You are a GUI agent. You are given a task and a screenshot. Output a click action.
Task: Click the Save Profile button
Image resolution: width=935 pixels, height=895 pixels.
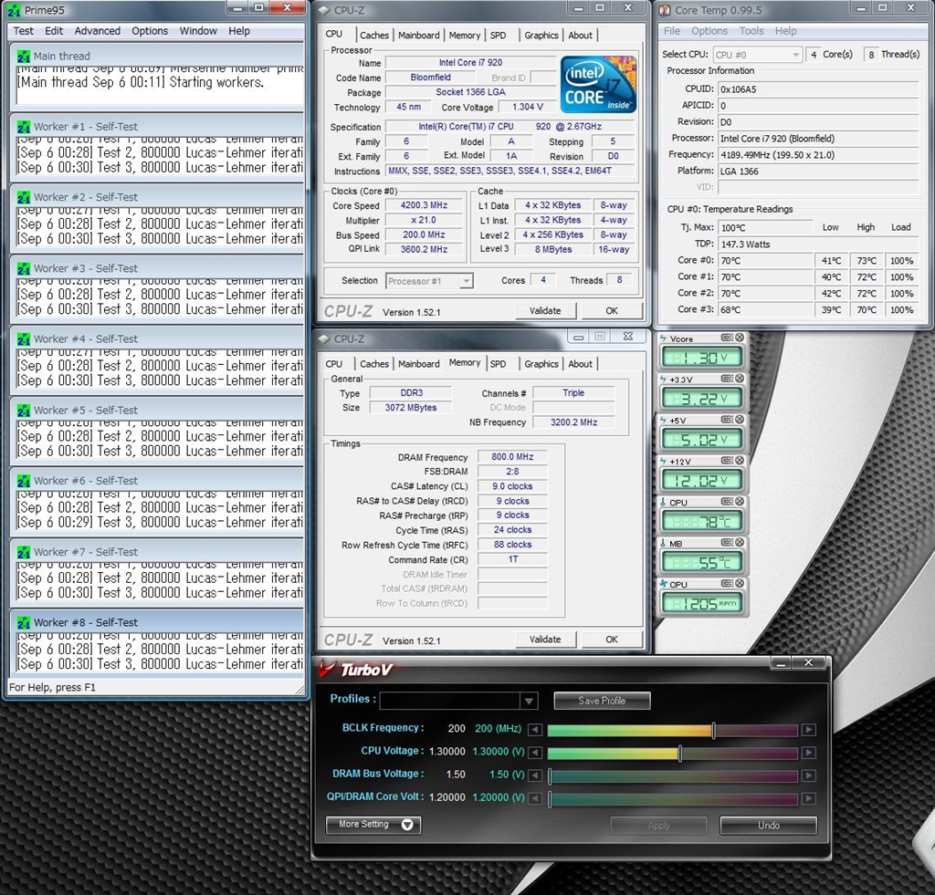pos(602,701)
